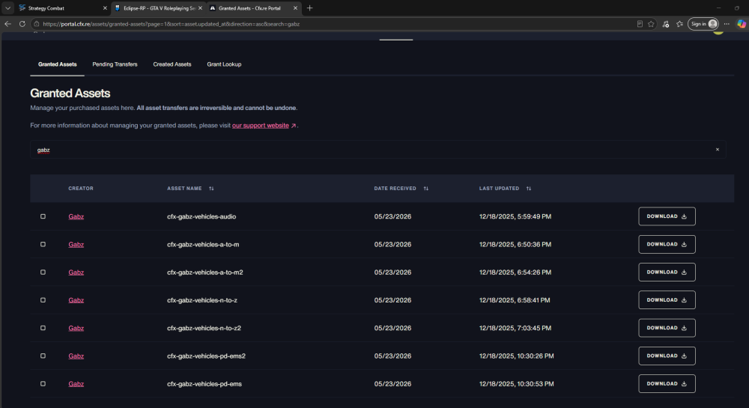Download cfx-gabz-vehicles-n-to-z asset
The width and height of the screenshot is (749, 408).
pyautogui.click(x=667, y=300)
